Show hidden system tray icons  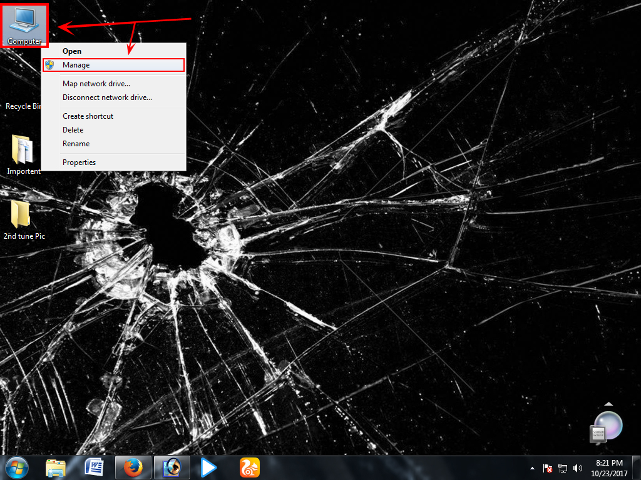pos(532,468)
